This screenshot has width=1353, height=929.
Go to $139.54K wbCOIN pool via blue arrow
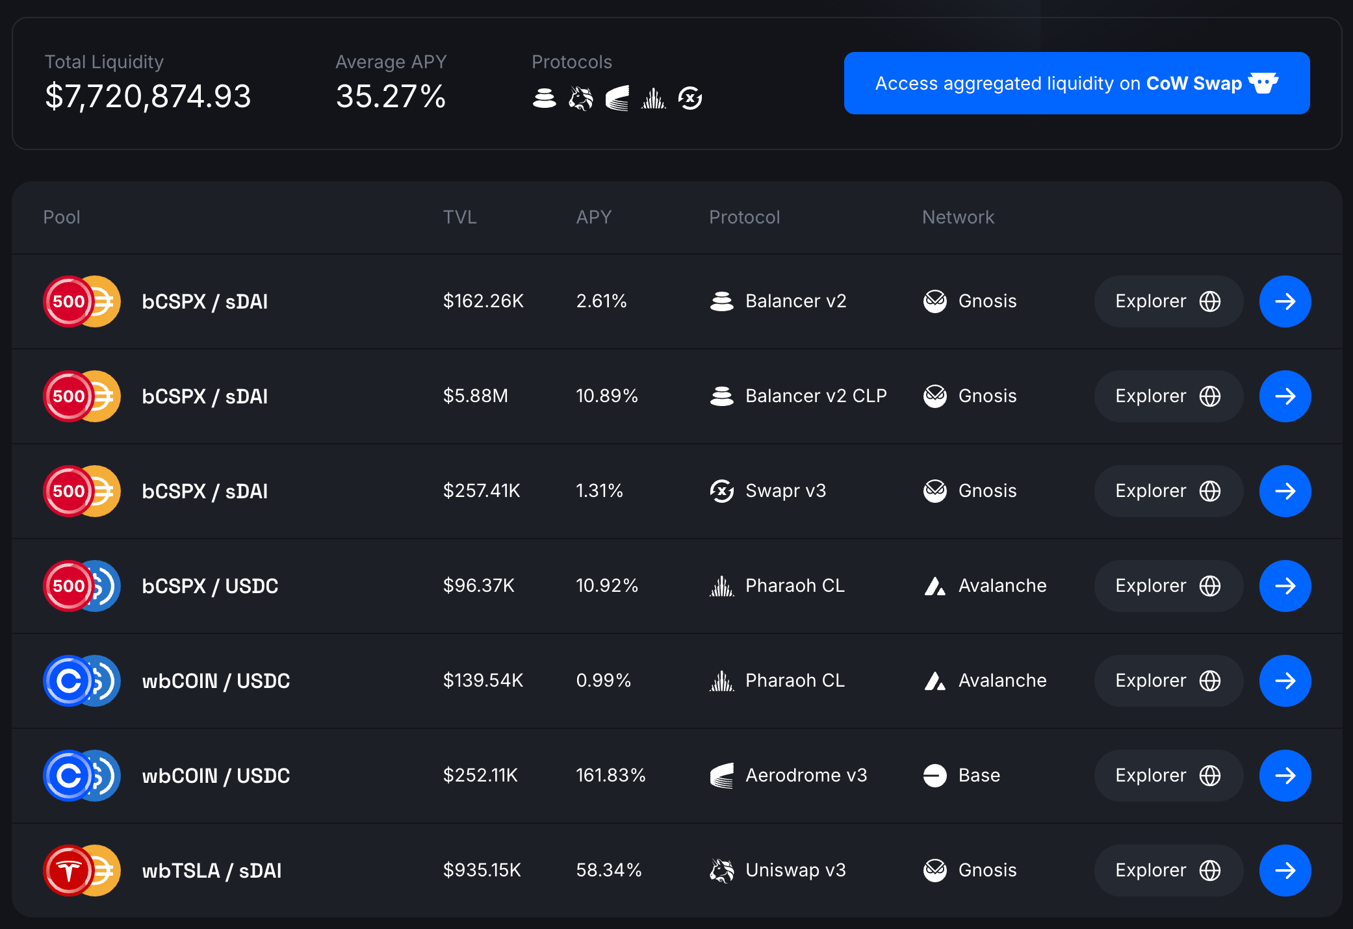tap(1285, 681)
